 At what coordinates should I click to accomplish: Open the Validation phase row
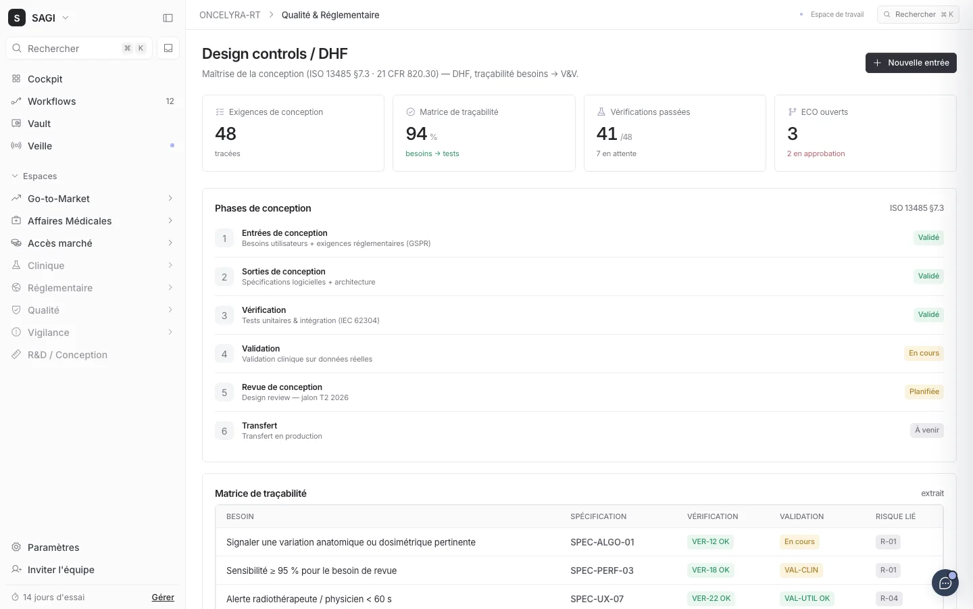[x=579, y=354]
